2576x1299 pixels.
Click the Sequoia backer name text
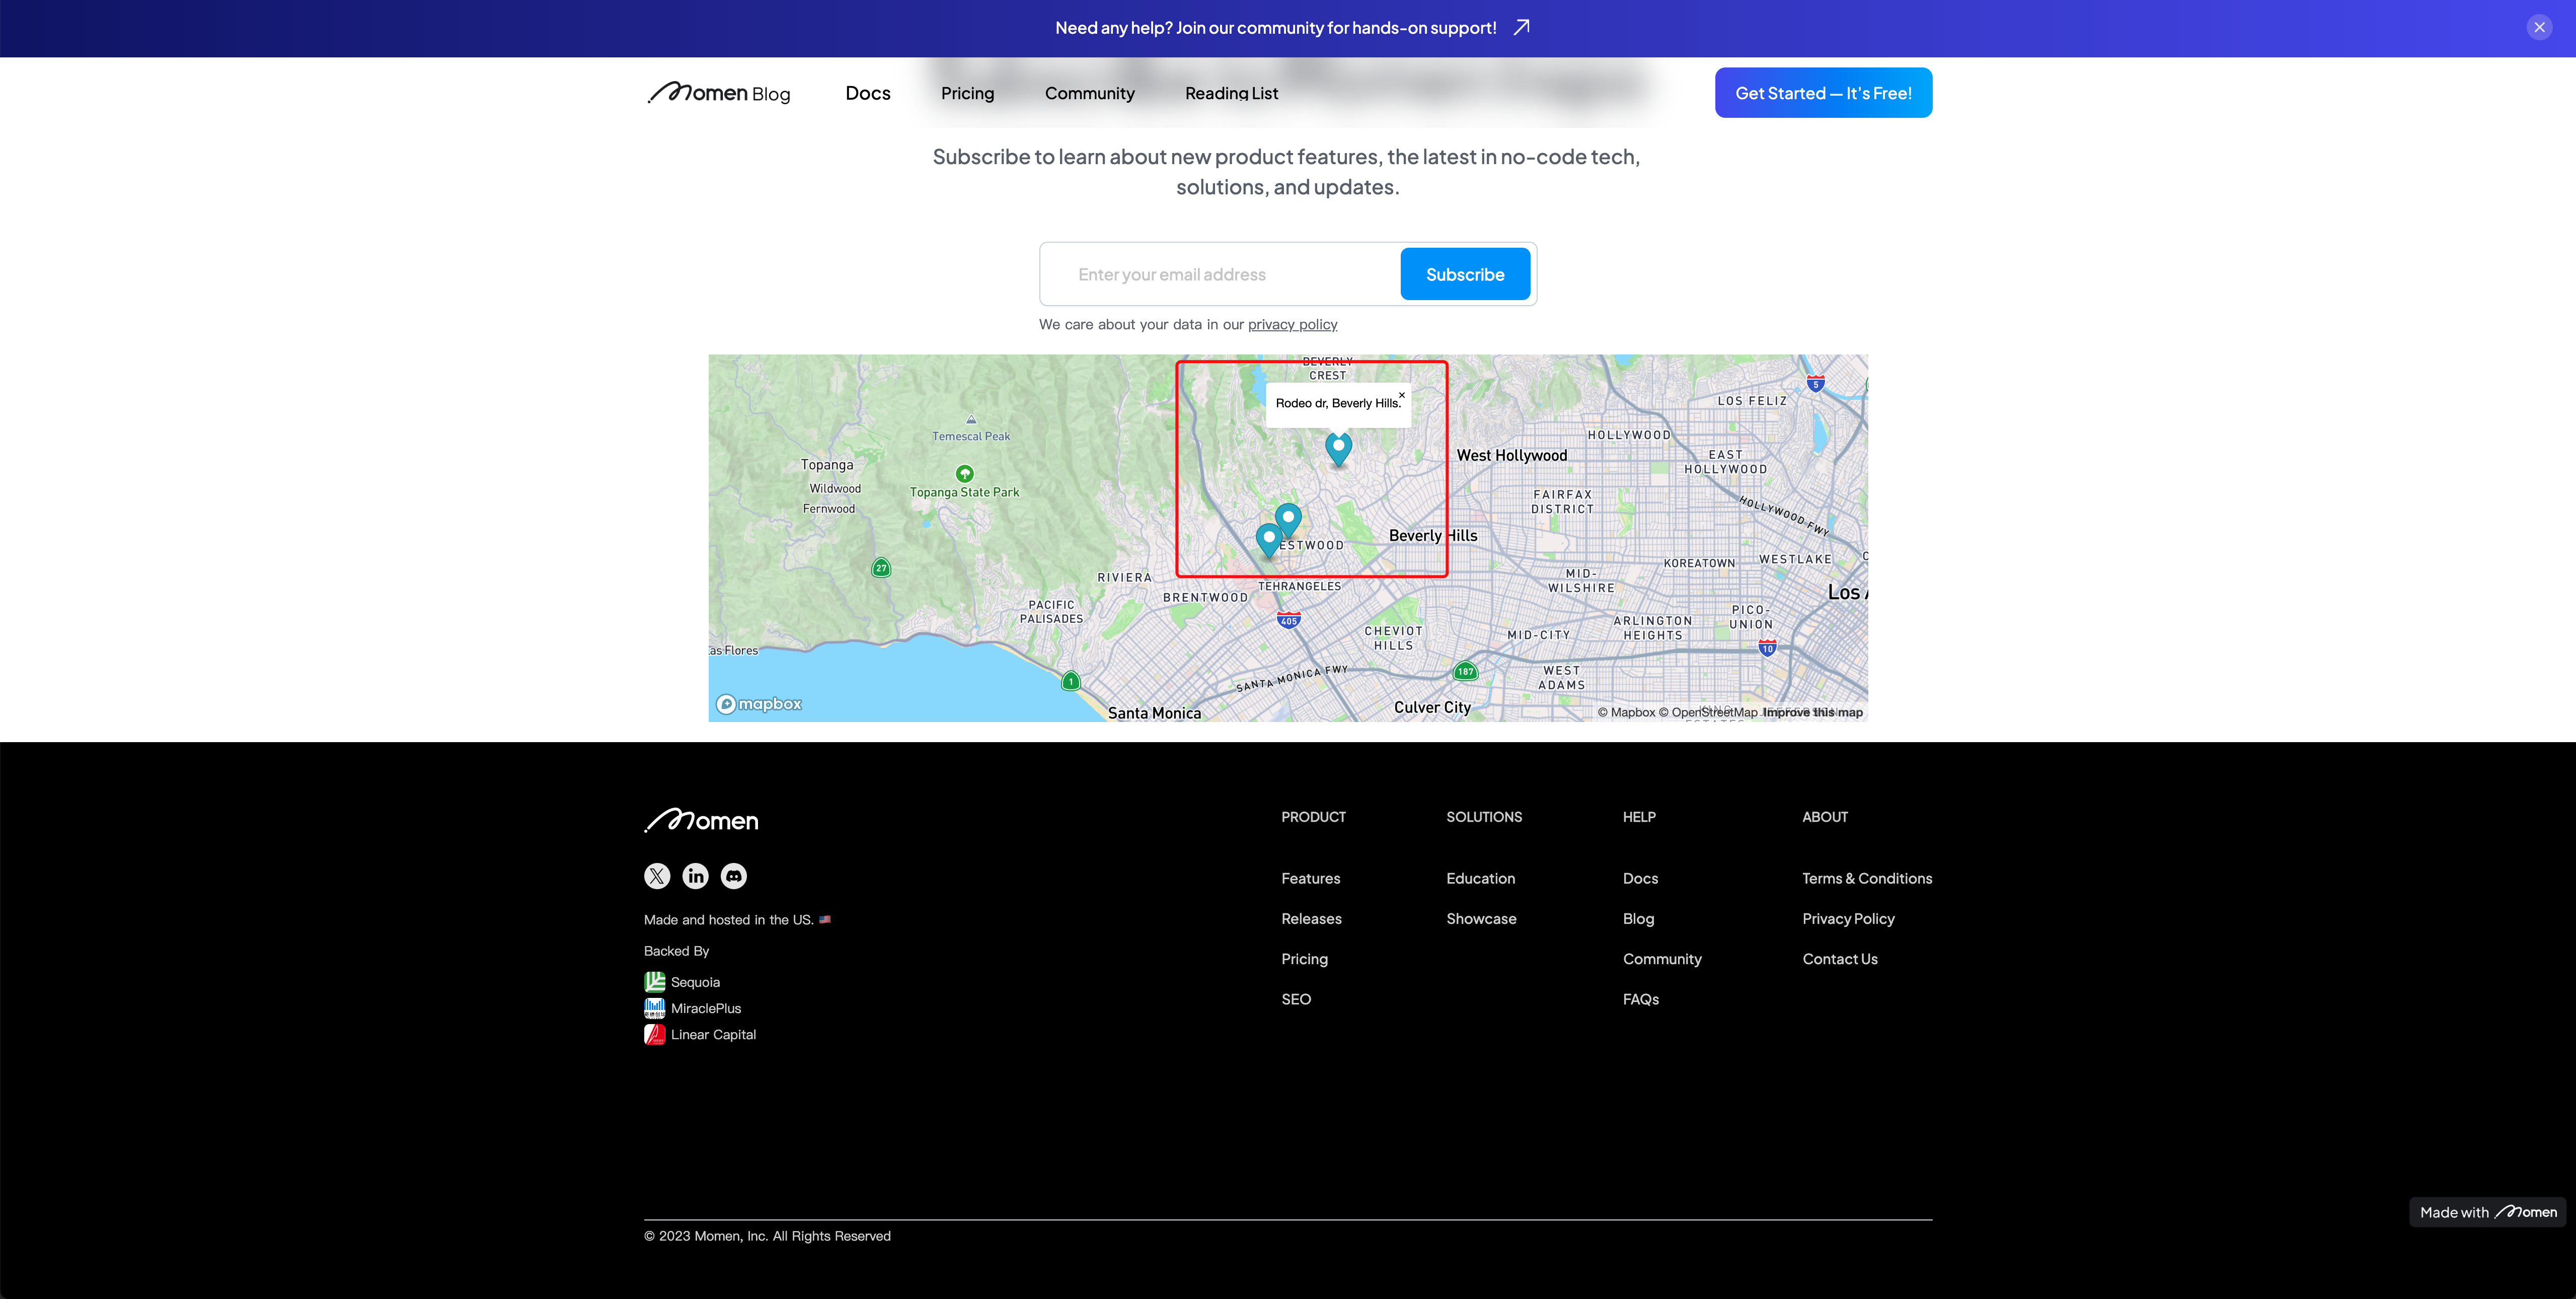695,982
